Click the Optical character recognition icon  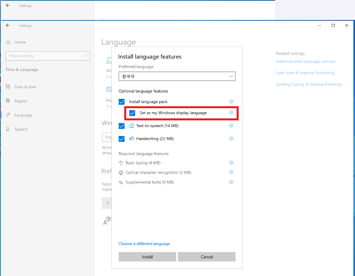point(121,172)
